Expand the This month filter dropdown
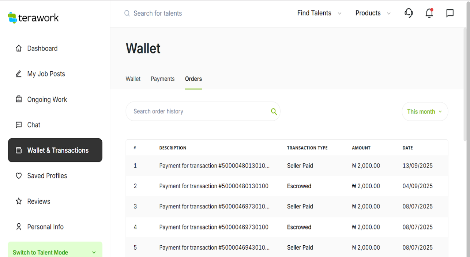The image size is (470, 257). click(425, 112)
